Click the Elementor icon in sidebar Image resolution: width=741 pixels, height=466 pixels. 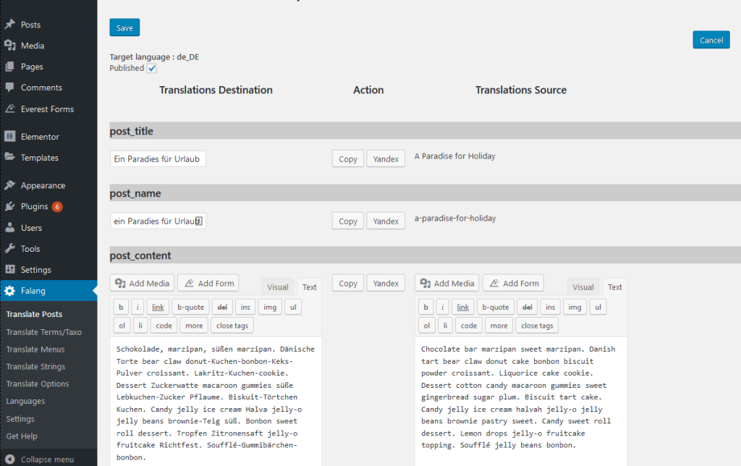pyautogui.click(x=10, y=136)
